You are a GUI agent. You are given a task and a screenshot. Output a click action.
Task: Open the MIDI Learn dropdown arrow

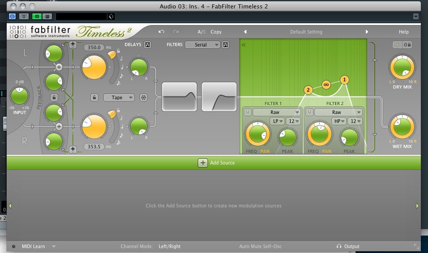[x=54, y=246]
